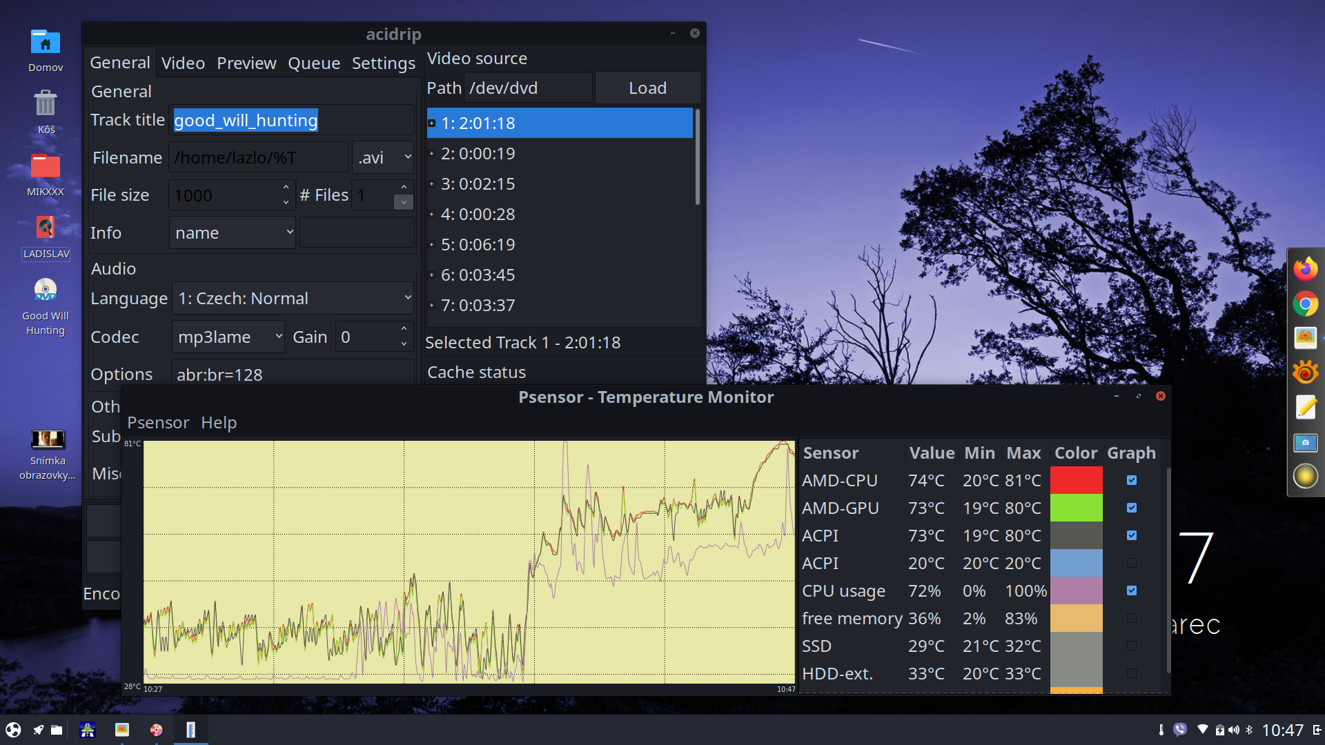Open the Good Will Hunting disc icon
This screenshot has width=1325, height=745.
click(46, 290)
